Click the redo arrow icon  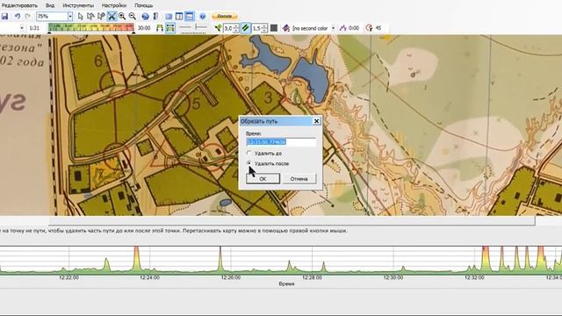pos(27,16)
